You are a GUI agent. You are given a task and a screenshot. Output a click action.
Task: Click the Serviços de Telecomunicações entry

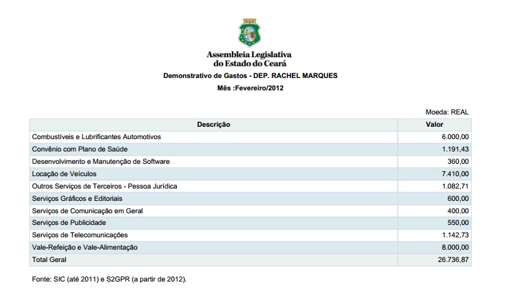click(x=79, y=235)
